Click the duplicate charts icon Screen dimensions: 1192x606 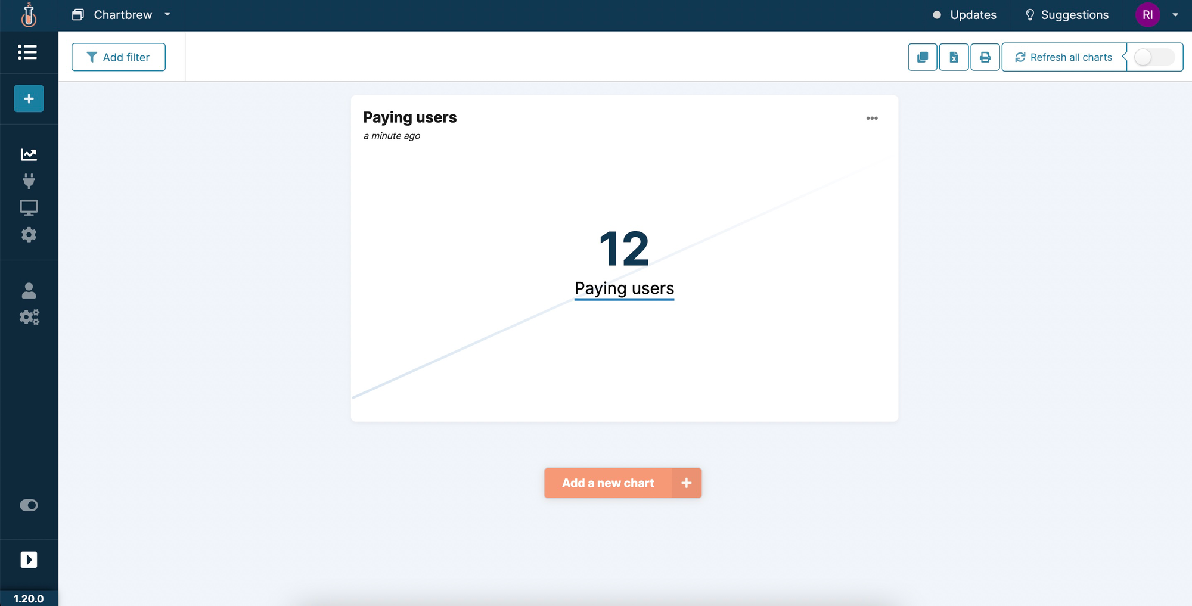(922, 57)
